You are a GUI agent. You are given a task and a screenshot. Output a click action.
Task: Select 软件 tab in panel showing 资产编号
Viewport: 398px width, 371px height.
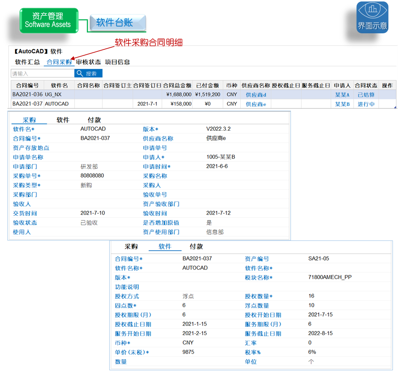pos(165,246)
